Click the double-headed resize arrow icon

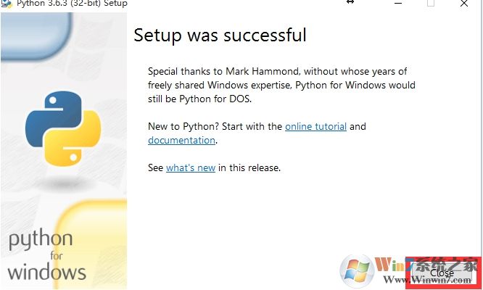(351, 3)
